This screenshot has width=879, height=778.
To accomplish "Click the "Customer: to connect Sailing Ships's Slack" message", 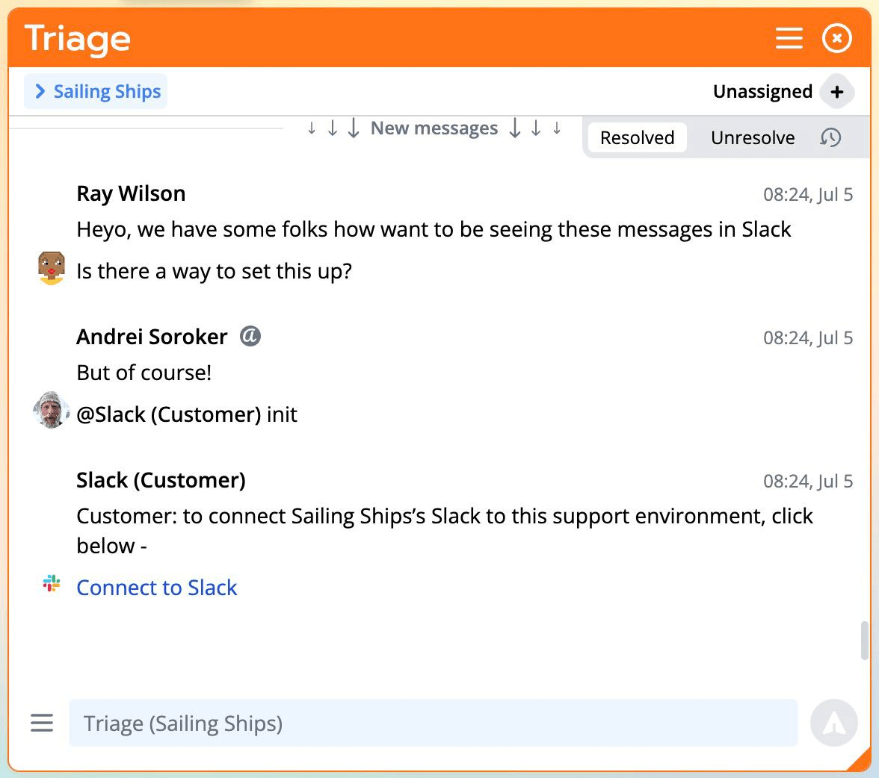I will (445, 530).
